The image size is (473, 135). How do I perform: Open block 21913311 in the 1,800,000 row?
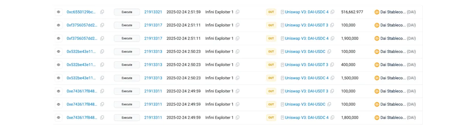(x=153, y=118)
